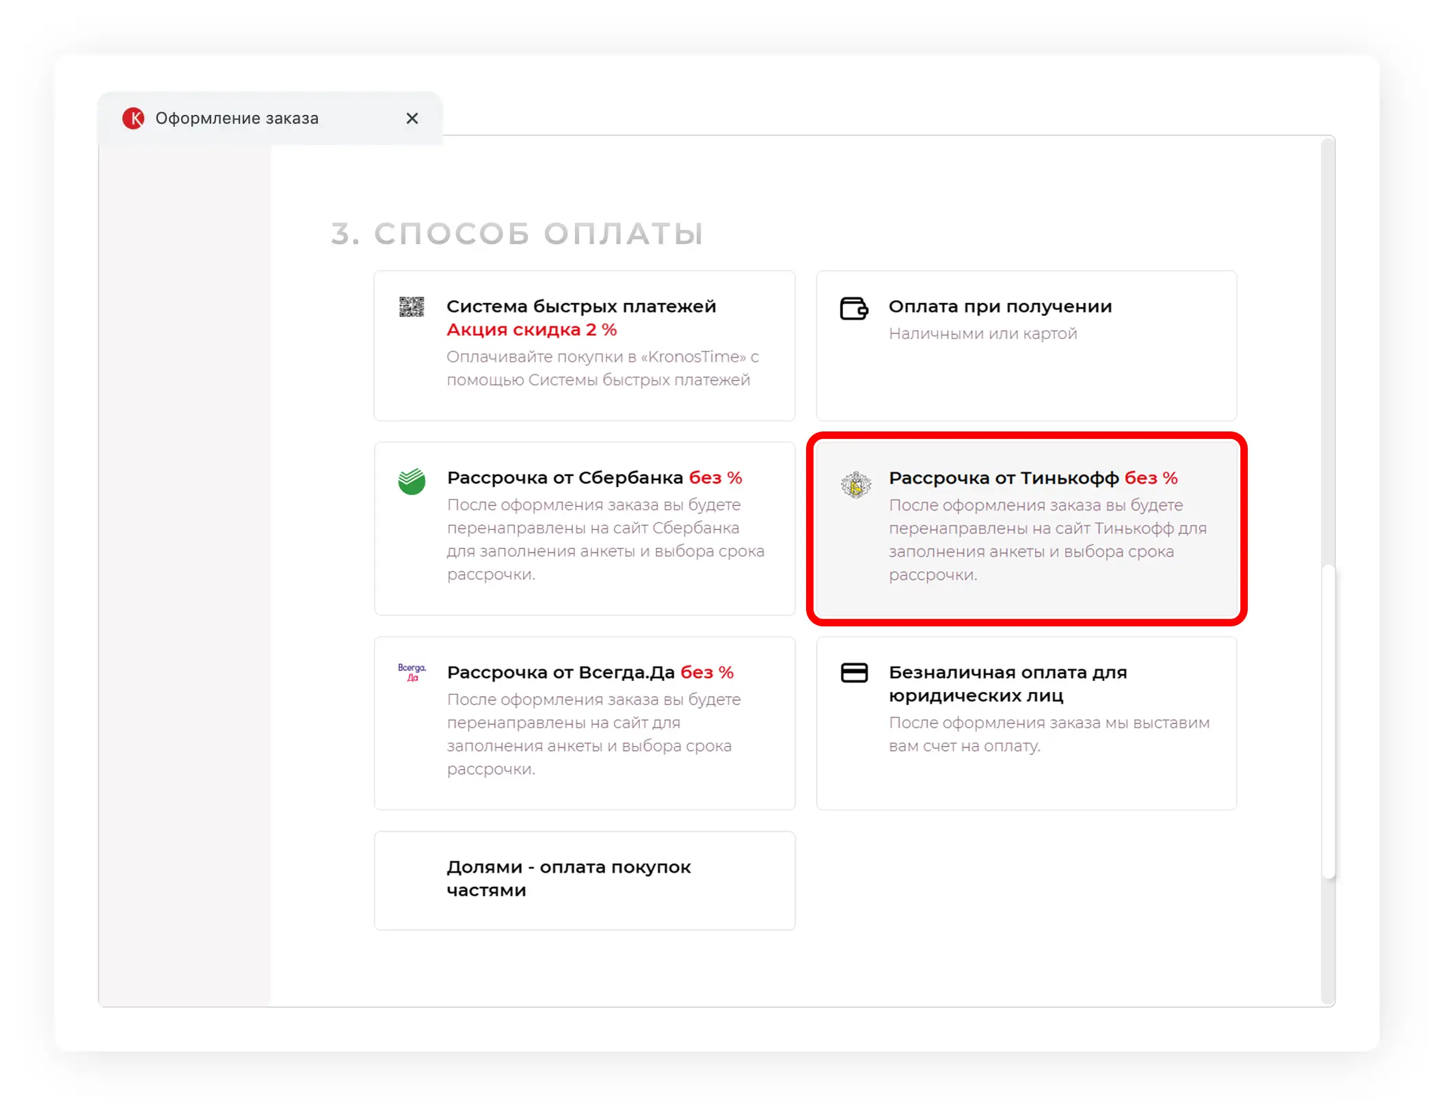
Task: Close the Оформление заказа dialog
Action: [x=412, y=117]
